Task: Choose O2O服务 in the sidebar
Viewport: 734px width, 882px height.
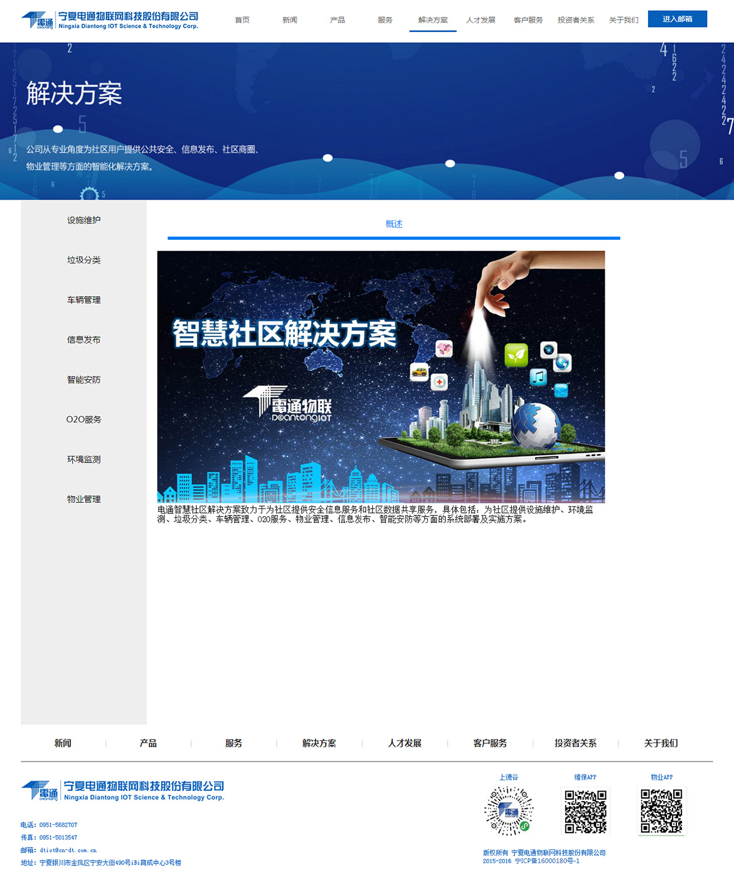Action: click(83, 419)
